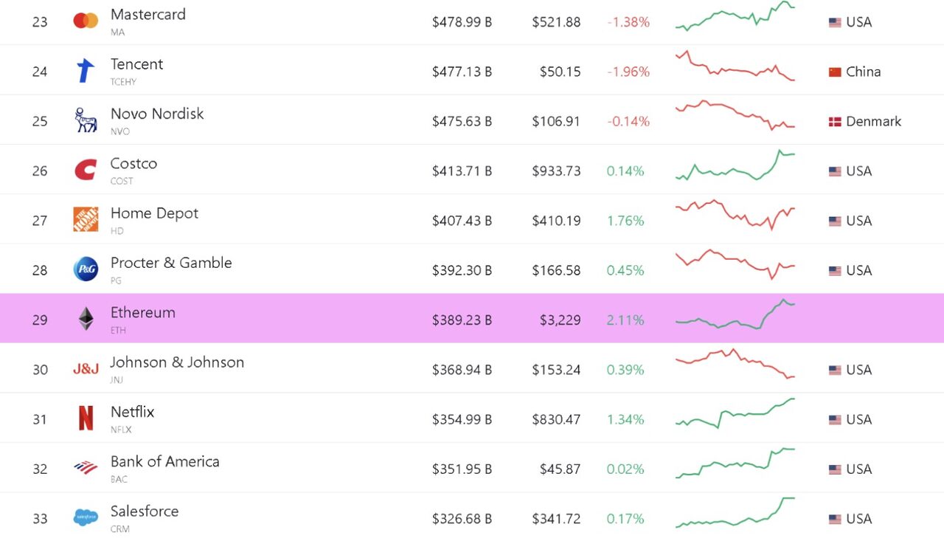
Task: Open the Salesforce company link
Action: [145, 511]
